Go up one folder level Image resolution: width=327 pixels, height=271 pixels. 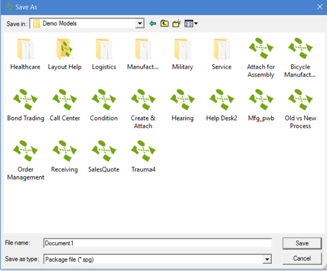point(164,23)
